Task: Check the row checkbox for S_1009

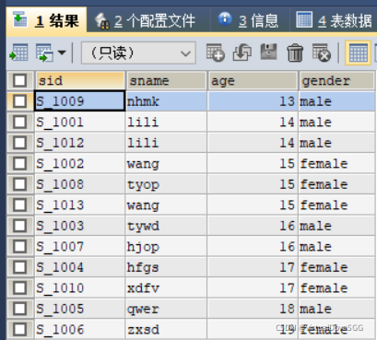Action: (20, 101)
